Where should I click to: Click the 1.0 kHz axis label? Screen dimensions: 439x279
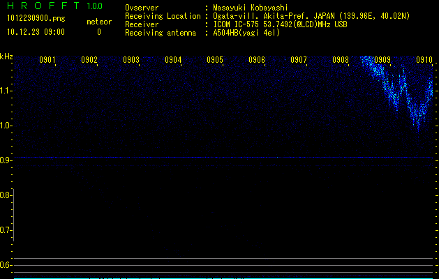coord(6,126)
